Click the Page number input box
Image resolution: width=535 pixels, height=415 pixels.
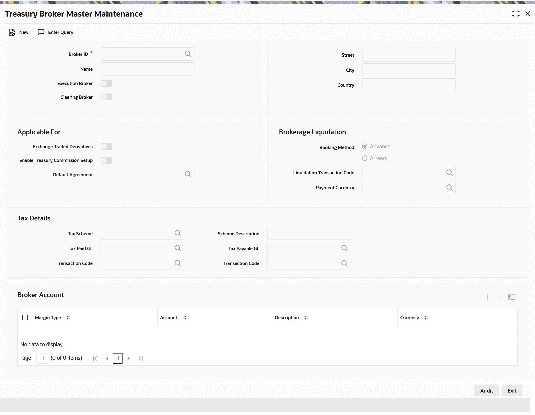pos(43,358)
